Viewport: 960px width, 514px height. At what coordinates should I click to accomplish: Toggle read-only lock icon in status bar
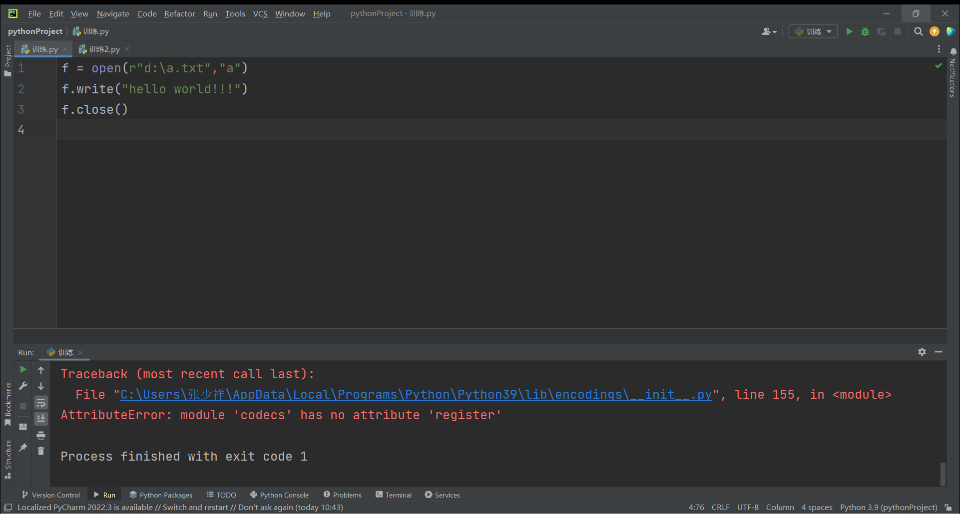949,507
